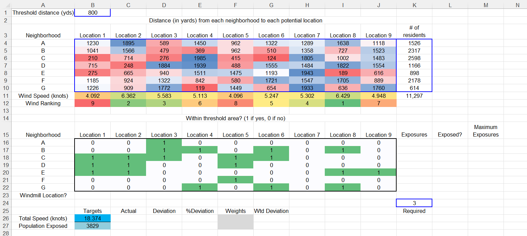The width and height of the screenshot is (527, 236).
Task: Select the cell with value 275
Action: point(93,73)
